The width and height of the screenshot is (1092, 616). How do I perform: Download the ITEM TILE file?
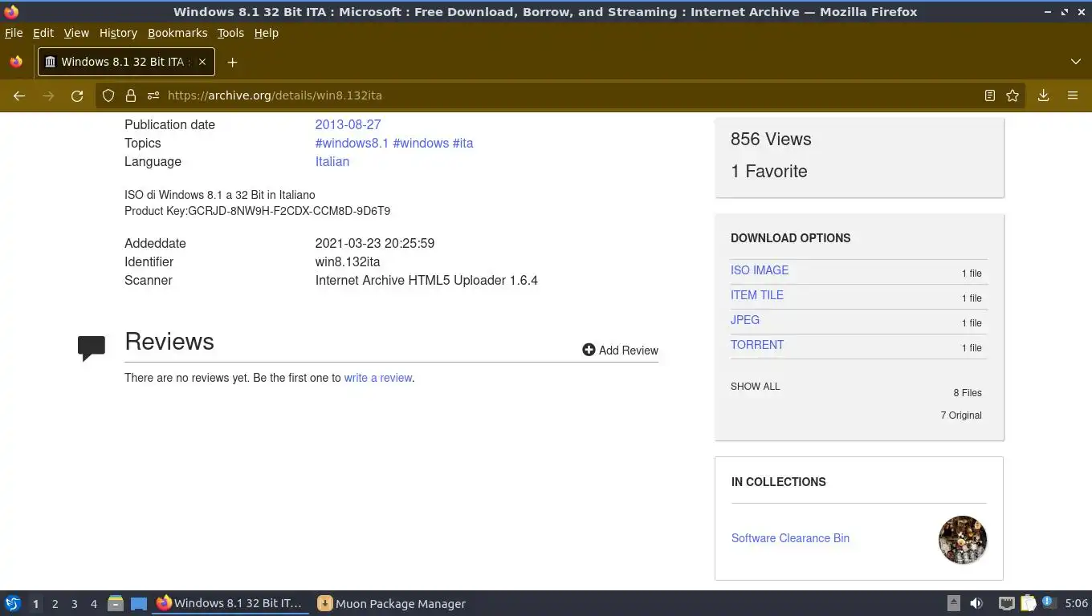pyautogui.click(x=757, y=295)
